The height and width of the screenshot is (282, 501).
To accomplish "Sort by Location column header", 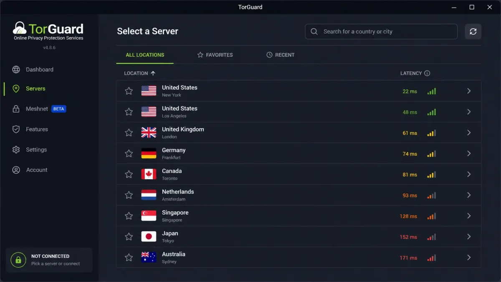I will (140, 73).
